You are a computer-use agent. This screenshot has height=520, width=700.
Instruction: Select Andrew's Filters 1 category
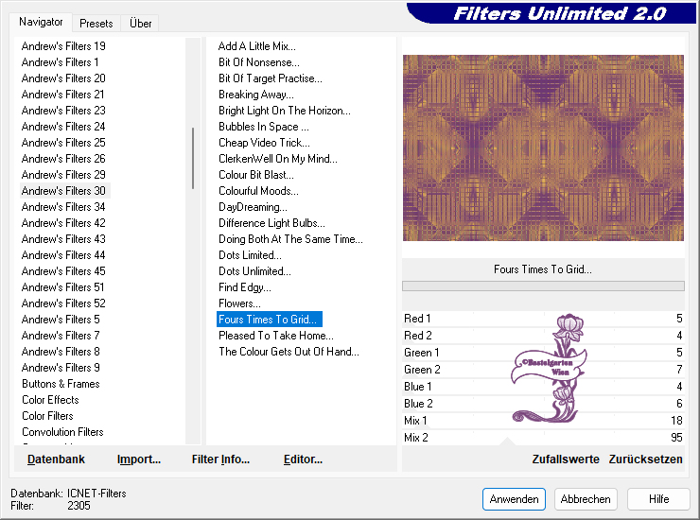click(x=60, y=62)
